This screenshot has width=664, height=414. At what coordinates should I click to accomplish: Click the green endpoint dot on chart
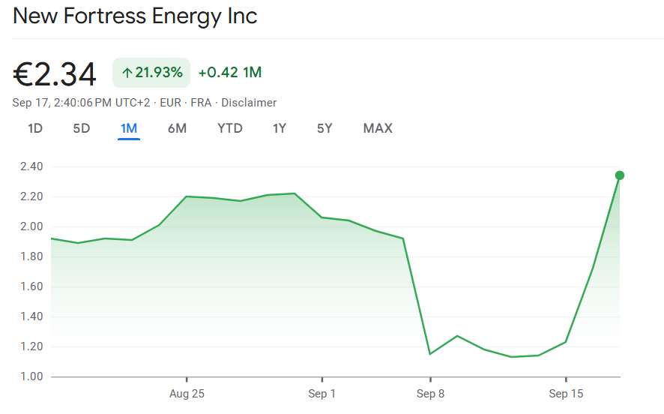point(620,175)
